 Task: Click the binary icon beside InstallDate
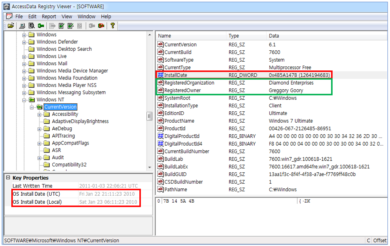[x=161, y=75]
